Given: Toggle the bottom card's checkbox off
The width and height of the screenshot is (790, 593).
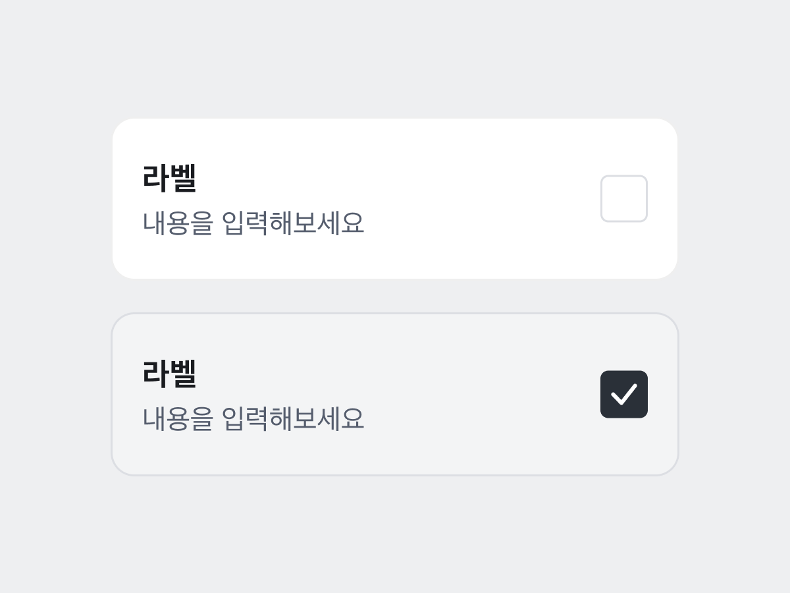Looking at the screenshot, I should point(623,394).
